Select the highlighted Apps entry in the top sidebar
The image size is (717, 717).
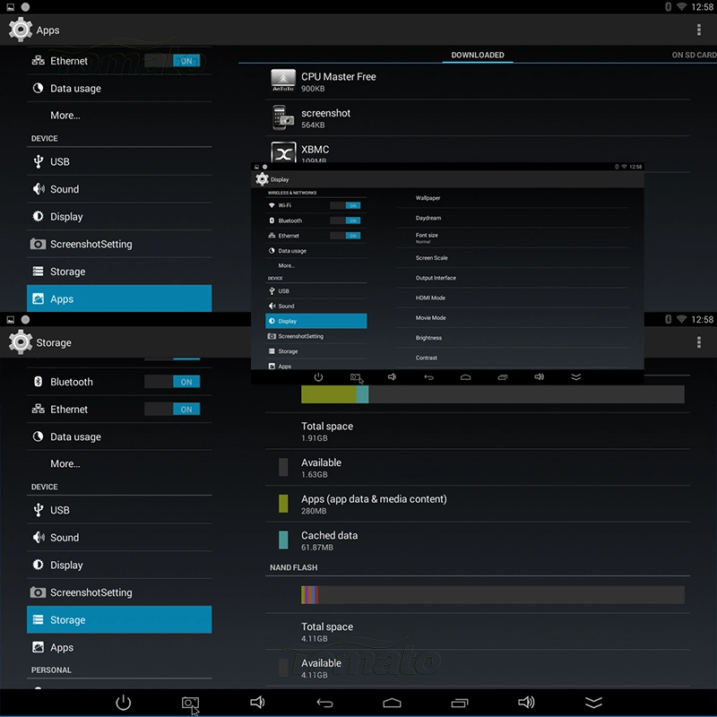(119, 298)
